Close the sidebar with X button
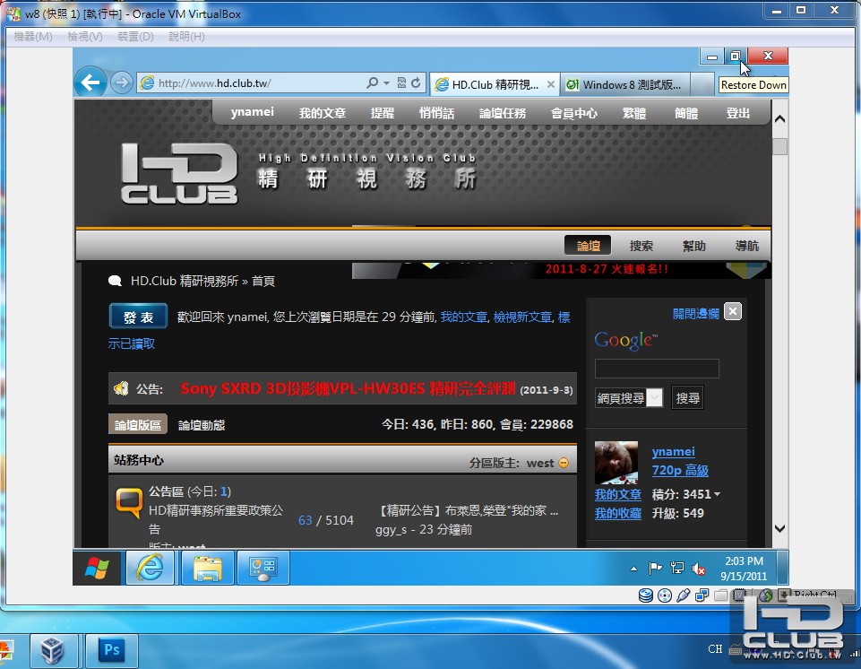 tap(733, 312)
